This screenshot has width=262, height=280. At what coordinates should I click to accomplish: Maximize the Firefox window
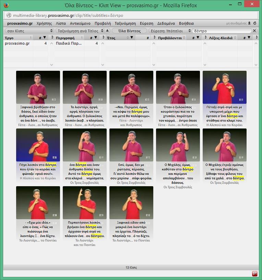(240, 4)
